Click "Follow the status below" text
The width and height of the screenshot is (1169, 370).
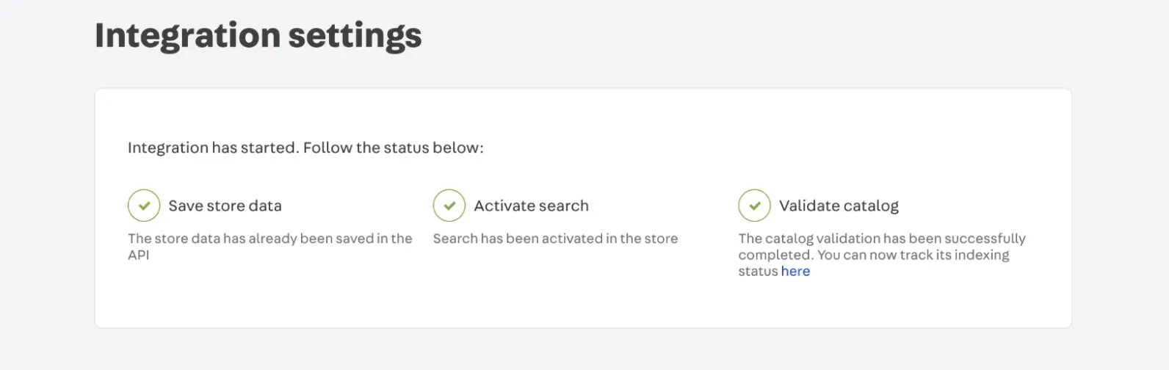pos(393,148)
